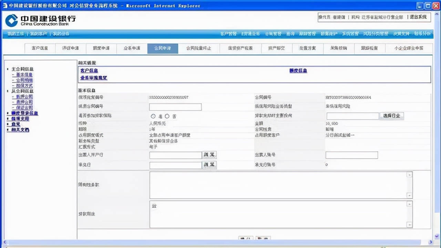Click the China Construction Bank logo
The width and height of the screenshot is (441, 248).
coord(40,20)
